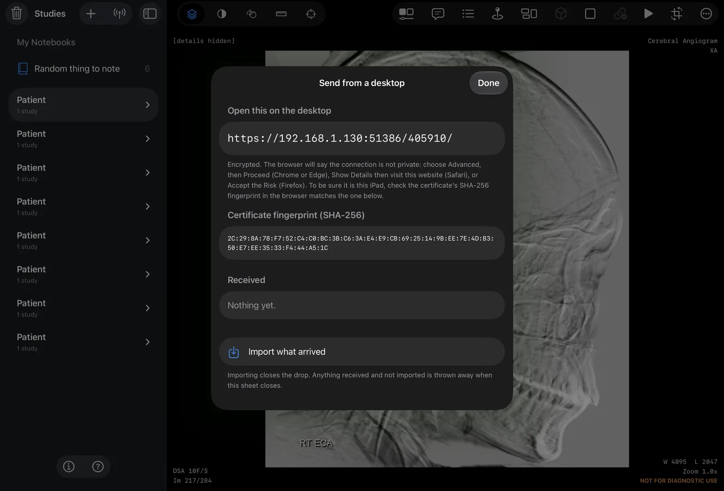Viewport: 724px width, 491px height.
Task: Click the 'Nothing yet.' received field
Action: [362, 305]
